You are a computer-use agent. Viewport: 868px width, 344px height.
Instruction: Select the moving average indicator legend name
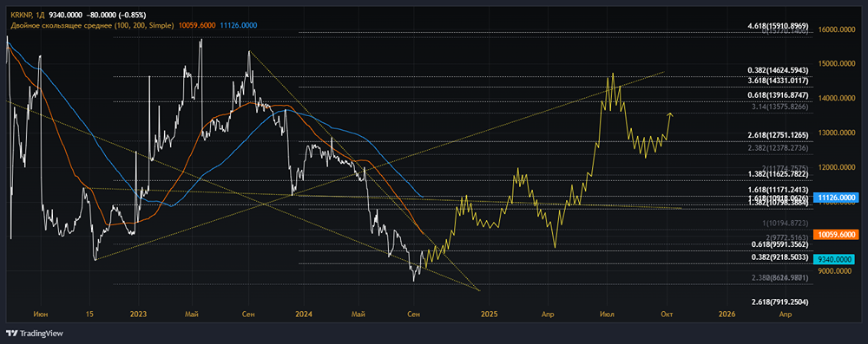click(x=91, y=25)
